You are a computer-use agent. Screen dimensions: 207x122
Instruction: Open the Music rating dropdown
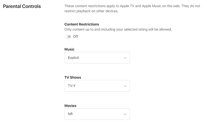pos(97,58)
